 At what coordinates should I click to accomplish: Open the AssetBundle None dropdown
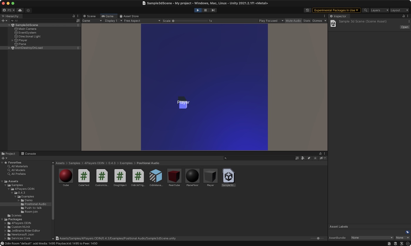[372, 238]
